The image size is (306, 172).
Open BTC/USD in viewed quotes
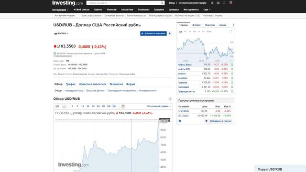(184, 116)
